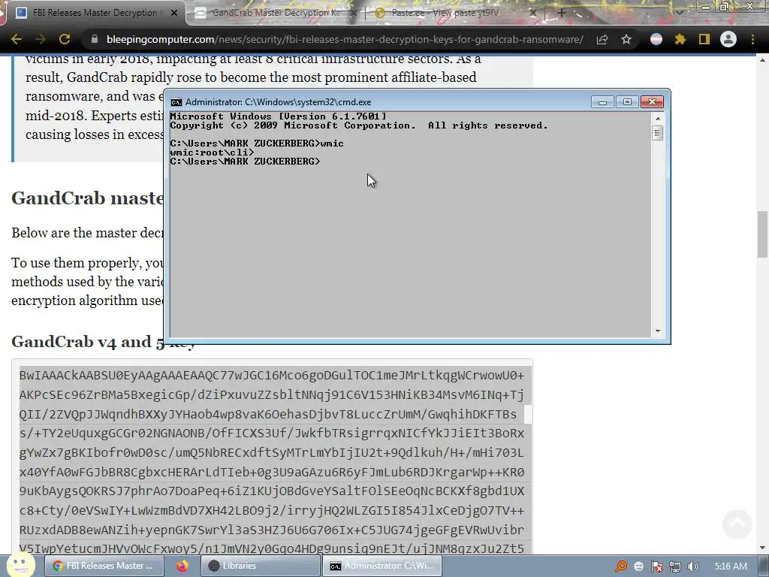Select the Administrator cmd taskbar button

pos(382,566)
